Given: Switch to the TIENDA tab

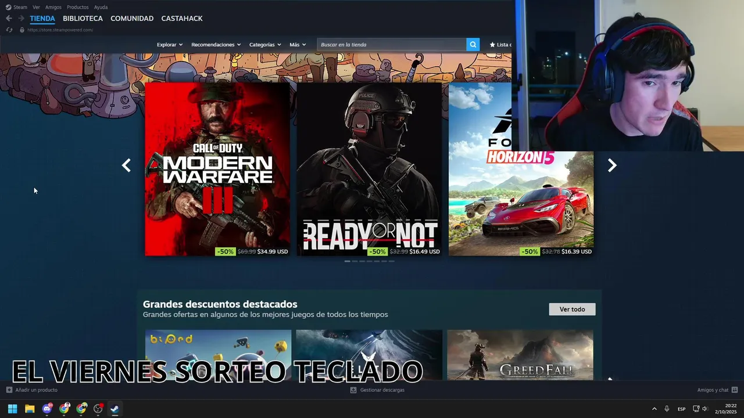Looking at the screenshot, I should [x=42, y=19].
